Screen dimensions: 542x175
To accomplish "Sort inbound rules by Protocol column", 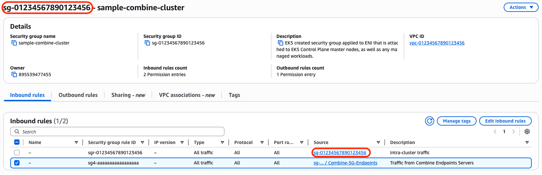I will [x=262, y=142].
